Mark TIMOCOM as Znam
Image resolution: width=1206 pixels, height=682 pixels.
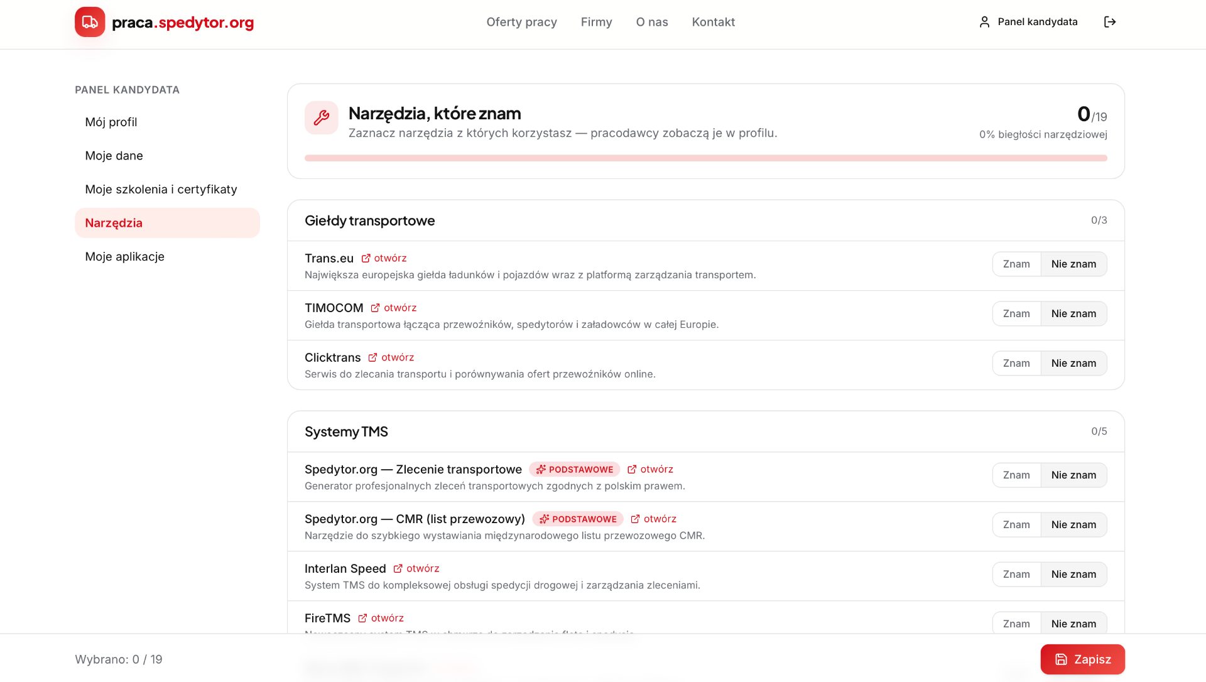tap(1016, 313)
